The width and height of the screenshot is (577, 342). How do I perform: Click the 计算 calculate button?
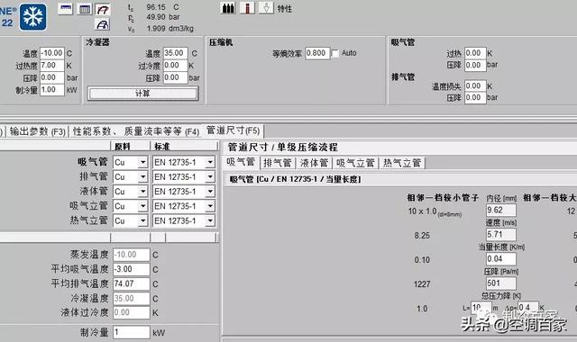[142, 94]
